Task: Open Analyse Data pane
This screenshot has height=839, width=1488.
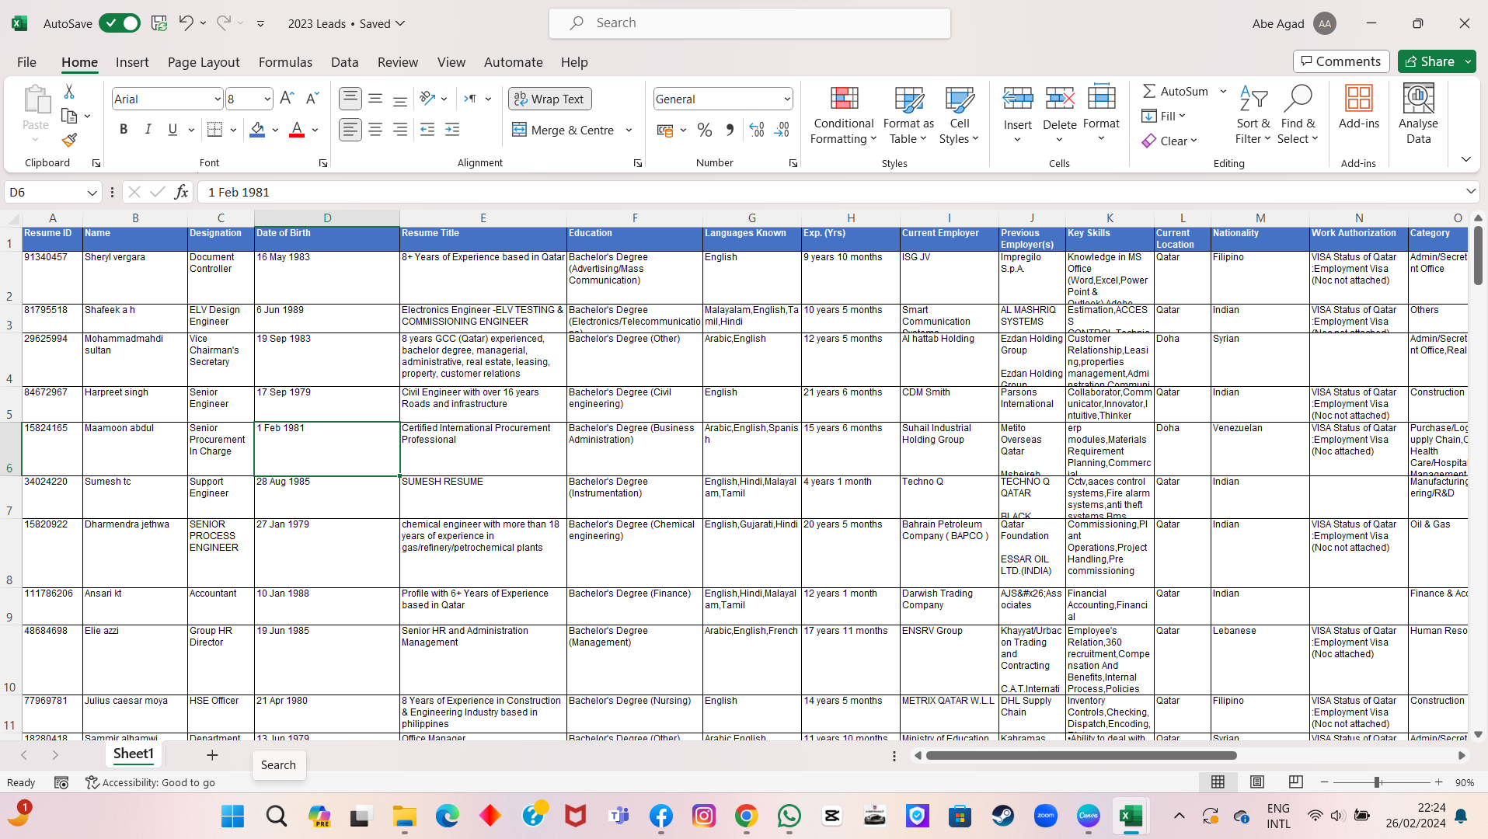Action: pyautogui.click(x=1418, y=115)
